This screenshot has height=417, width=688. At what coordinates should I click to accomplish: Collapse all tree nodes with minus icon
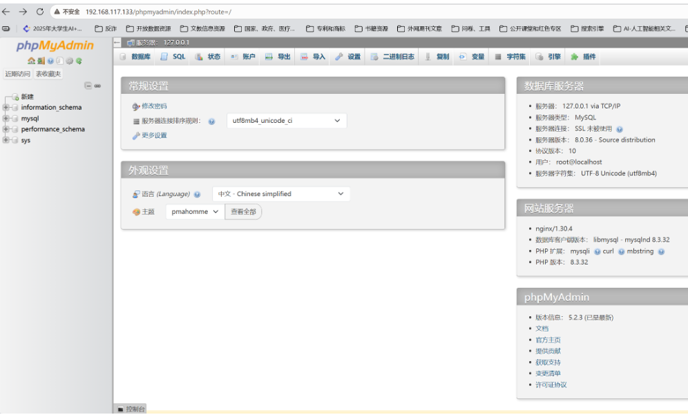tap(88, 86)
